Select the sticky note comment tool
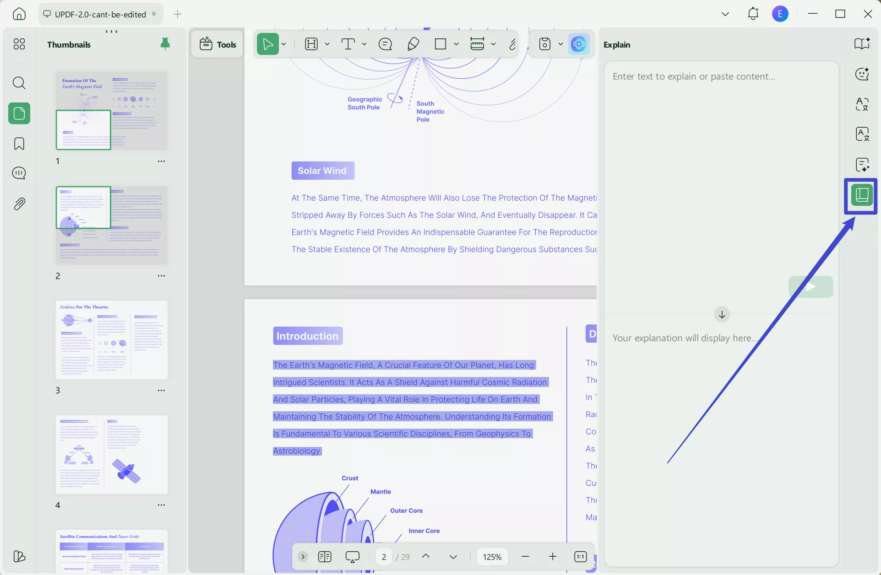This screenshot has height=575, width=881. click(385, 44)
